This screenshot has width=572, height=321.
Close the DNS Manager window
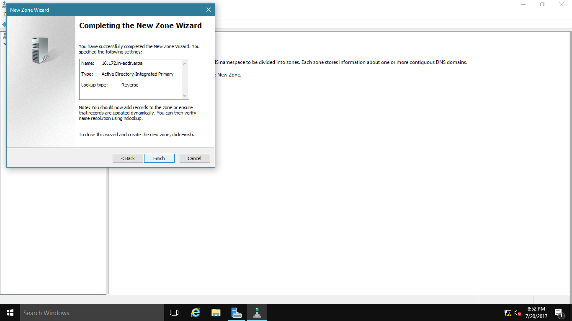(x=562, y=4)
